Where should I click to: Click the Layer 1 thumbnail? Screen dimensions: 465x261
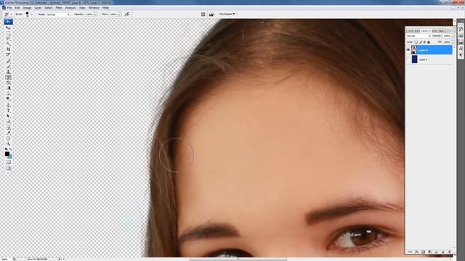click(414, 59)
